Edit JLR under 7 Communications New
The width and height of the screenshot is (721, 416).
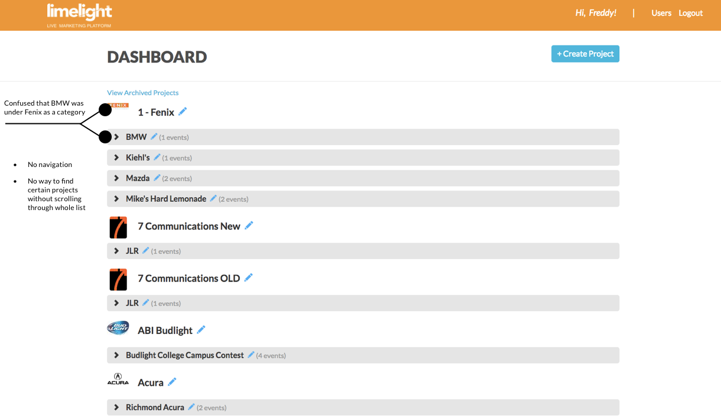coord(145,250)
